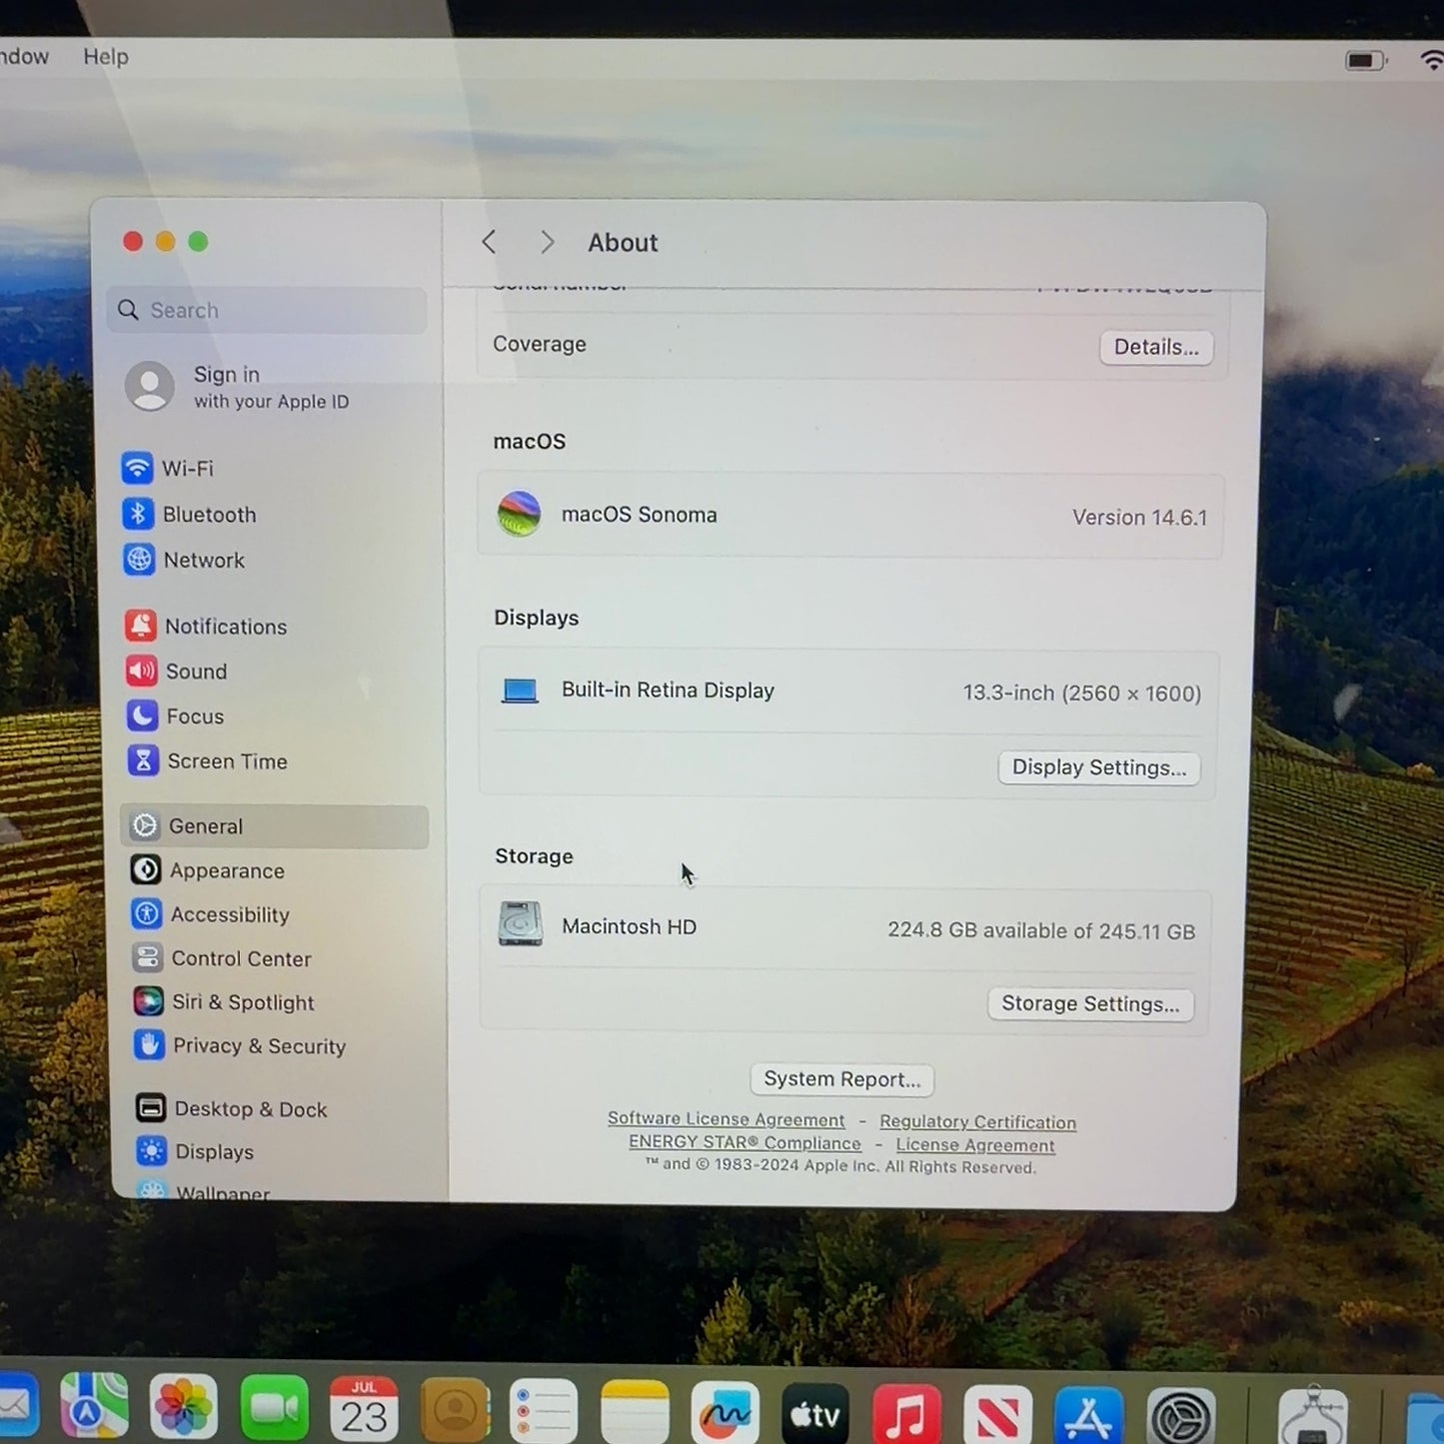Click Storage Settings button
1444x1444 pixels.
tap(1090, 1003)
